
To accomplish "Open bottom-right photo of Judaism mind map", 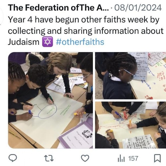I will pyautogui.click(x=130, y=125).
